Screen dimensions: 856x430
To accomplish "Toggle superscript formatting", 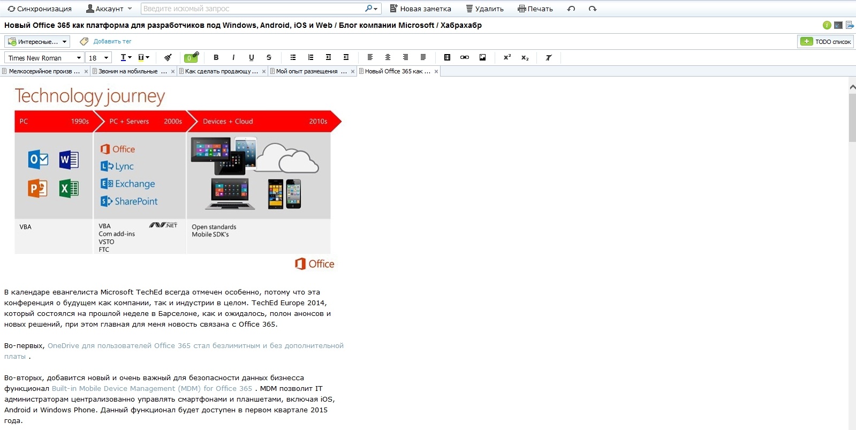I will tap(507, 57).
